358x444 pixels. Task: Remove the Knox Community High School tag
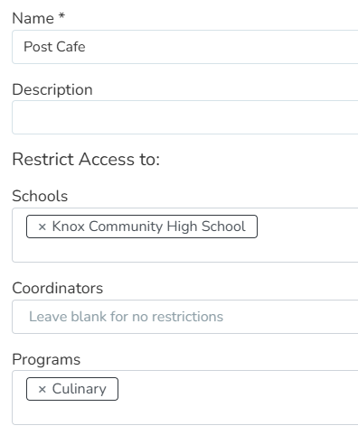[x=42, y=227]
